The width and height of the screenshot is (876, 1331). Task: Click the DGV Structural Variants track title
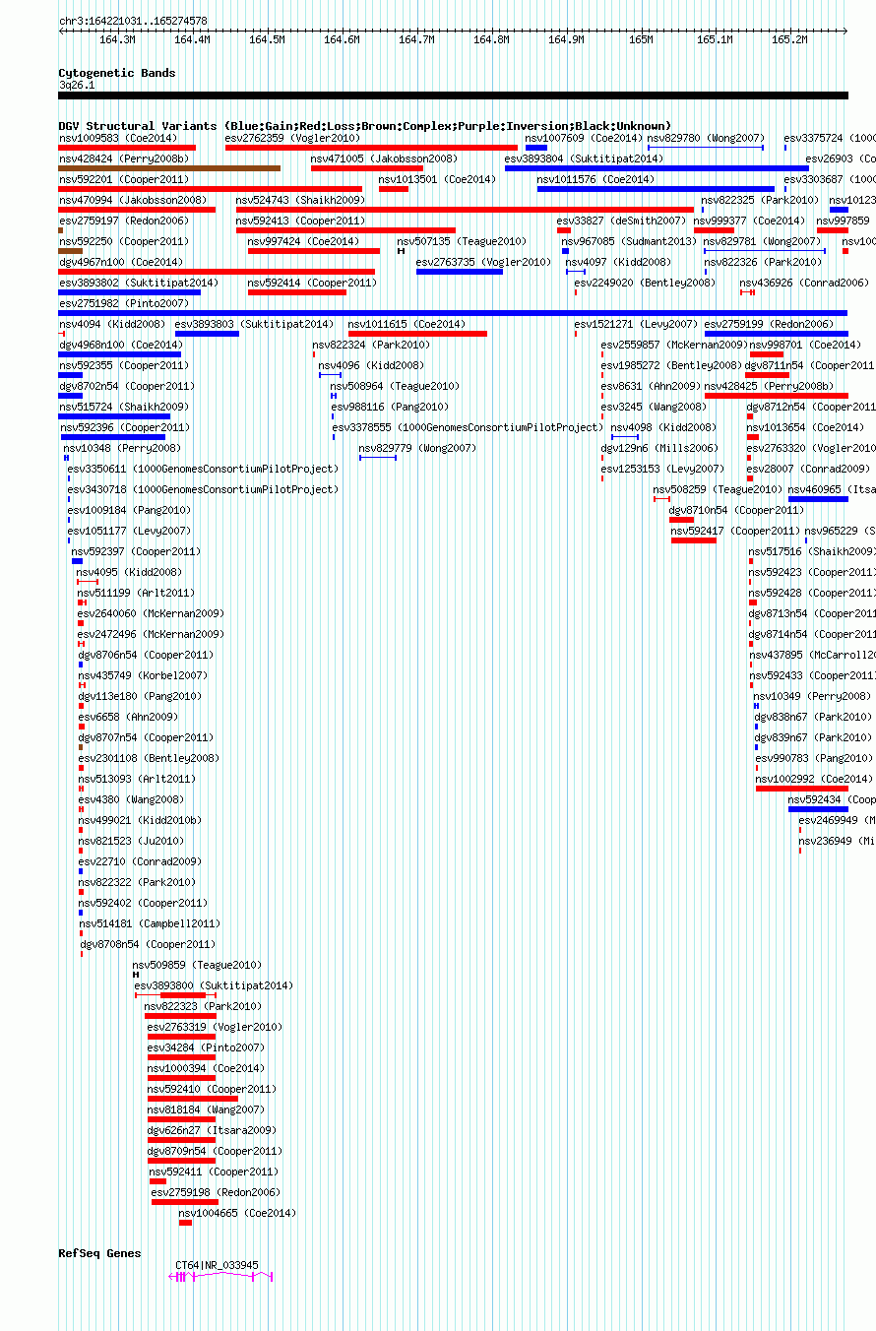click(x=365, y=126)
